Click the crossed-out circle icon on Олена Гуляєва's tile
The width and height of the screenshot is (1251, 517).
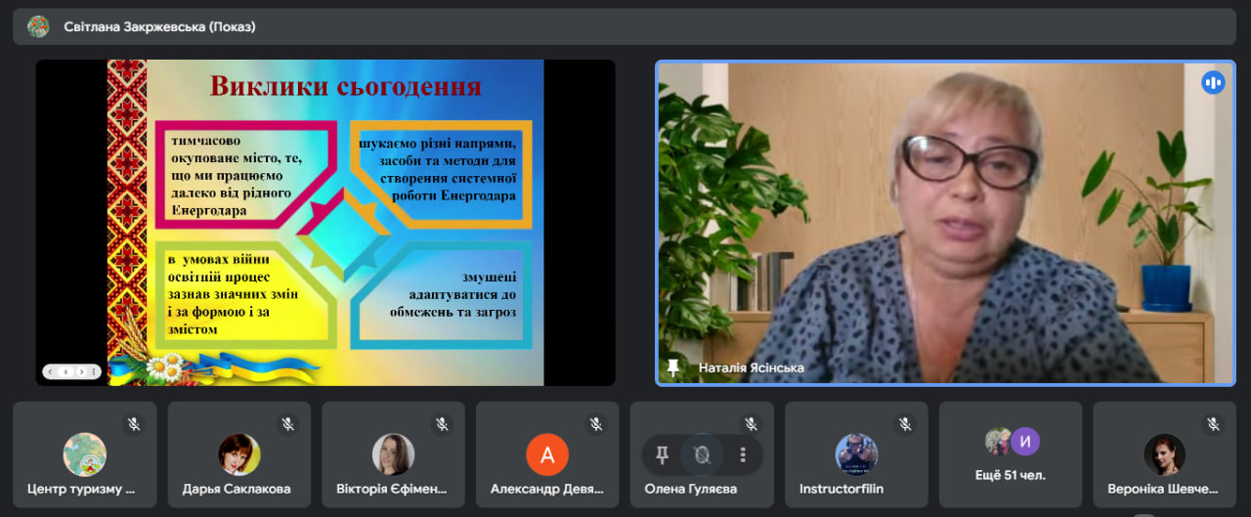[x=701, y=454]
